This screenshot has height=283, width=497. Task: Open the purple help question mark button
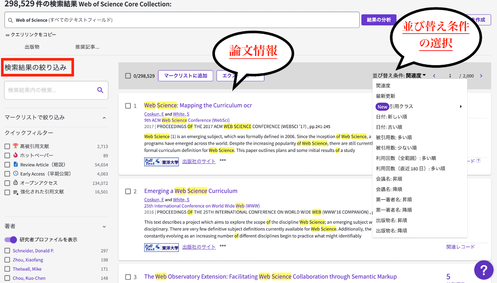pyautogui.click(x=483, y=270)
